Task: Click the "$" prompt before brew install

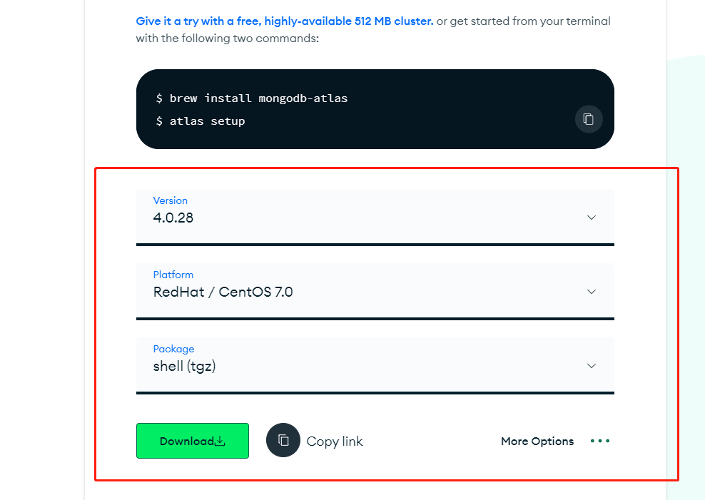Action: coord(159,98)
